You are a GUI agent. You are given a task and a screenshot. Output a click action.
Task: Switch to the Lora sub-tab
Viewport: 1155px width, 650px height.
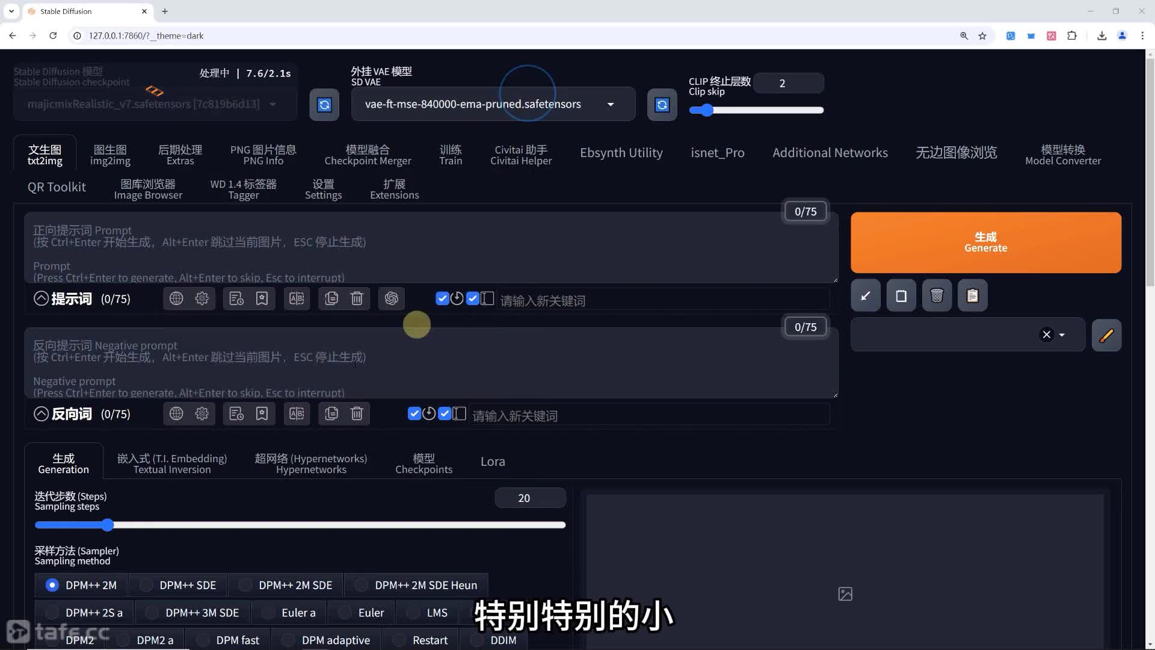coord(493,462)
